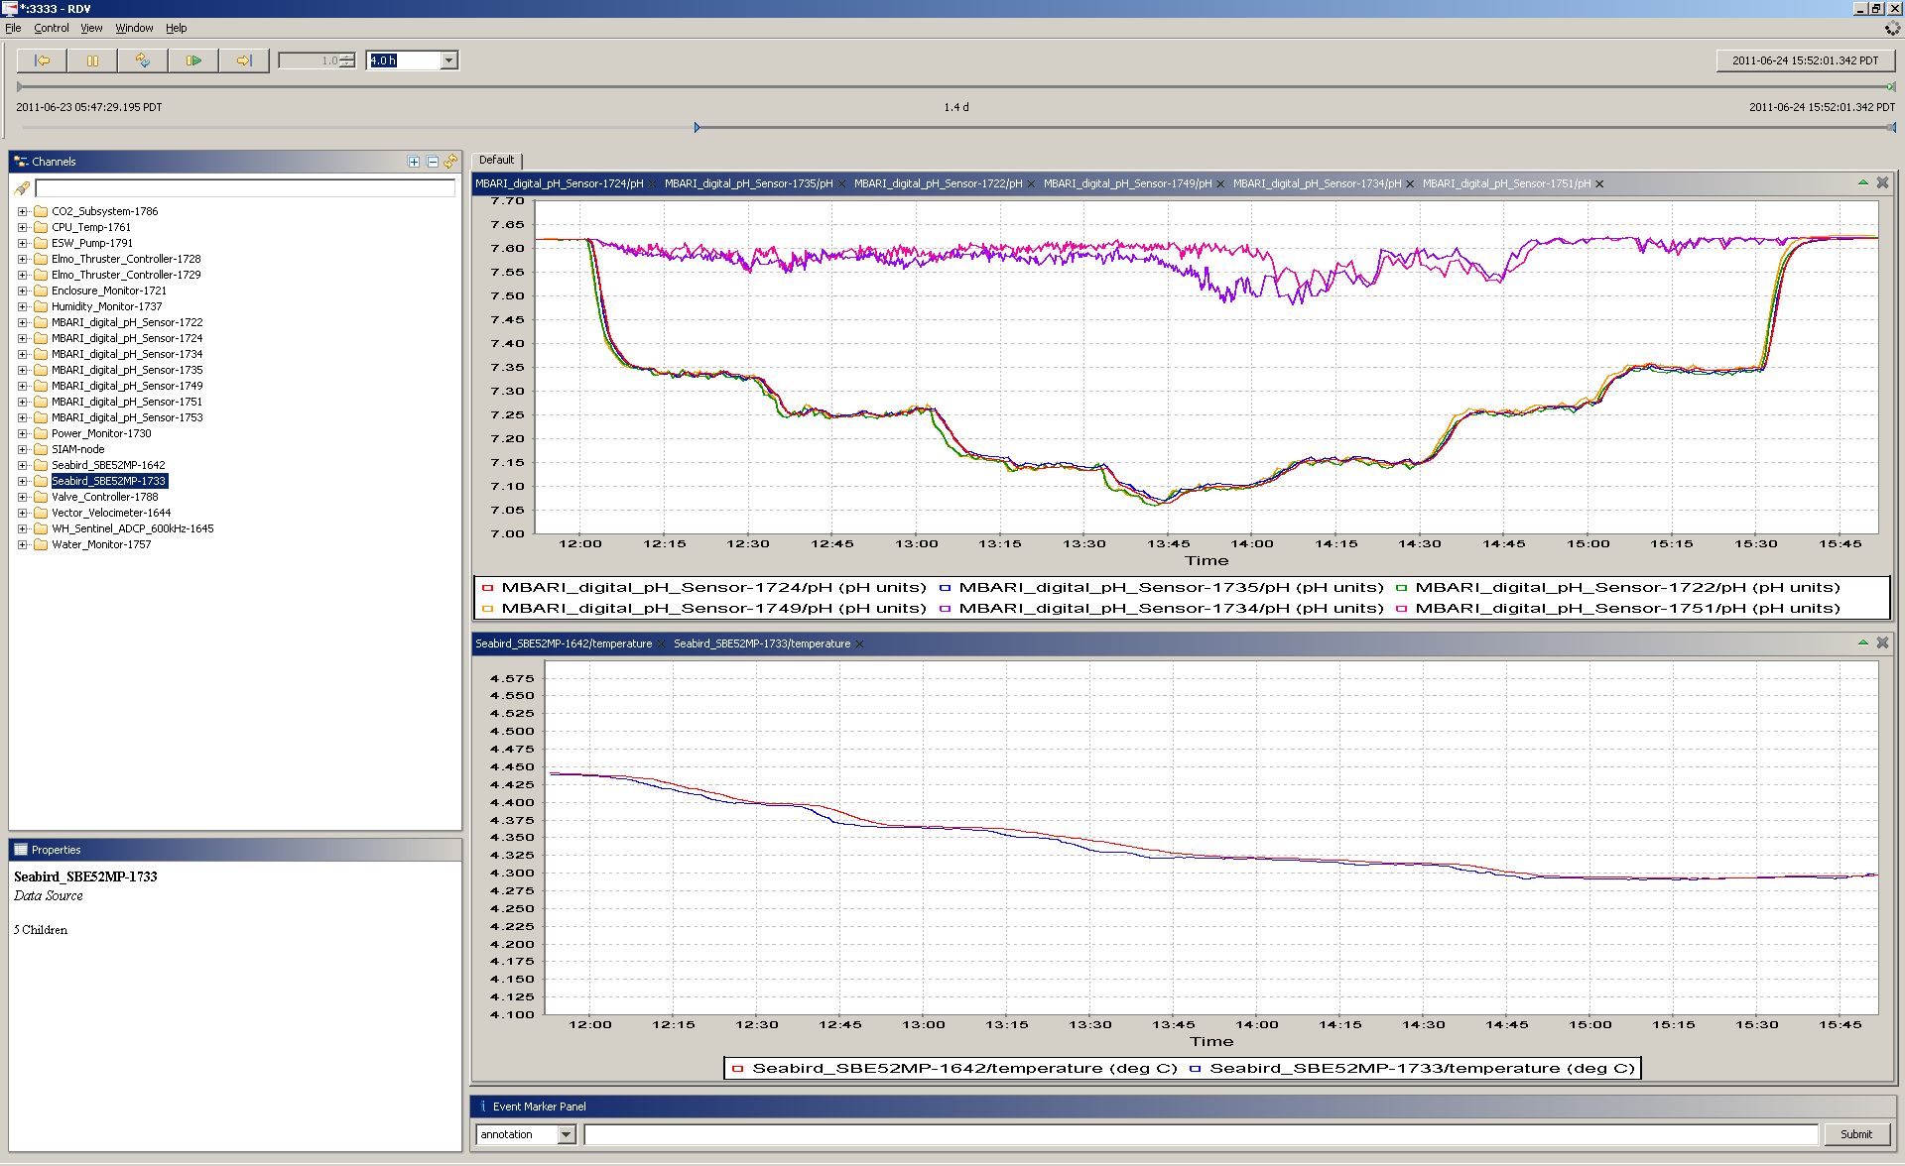Click the SIAM-node folder icon
The width and height of the screenshot is (1905, 1166).
[x=41, y=450]
